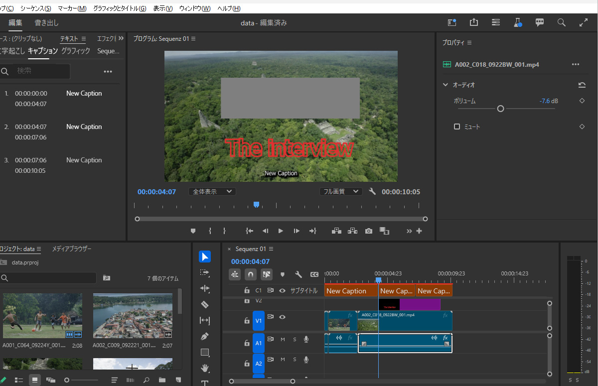Switch to the グラフィック tab
Viewport: 598px width, 386px height.
pos(76,51)
